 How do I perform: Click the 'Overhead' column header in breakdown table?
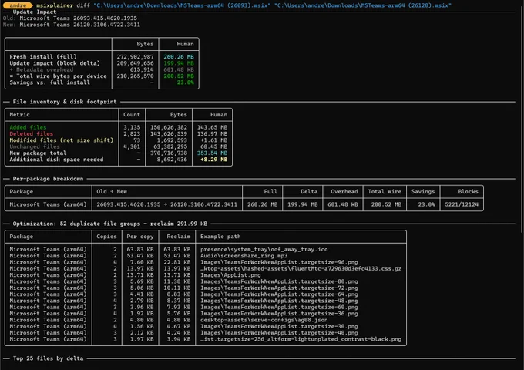344,191
